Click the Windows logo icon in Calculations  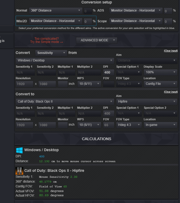[19, 150]
